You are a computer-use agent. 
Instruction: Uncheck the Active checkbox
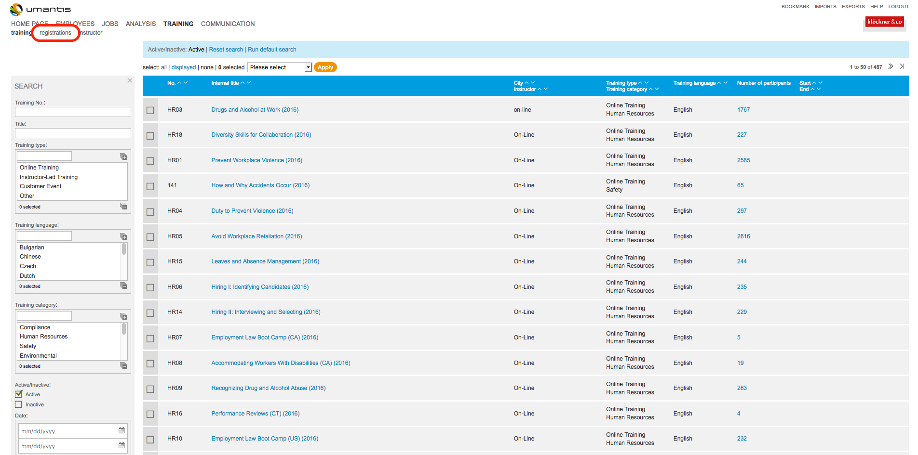click(18, 394)
